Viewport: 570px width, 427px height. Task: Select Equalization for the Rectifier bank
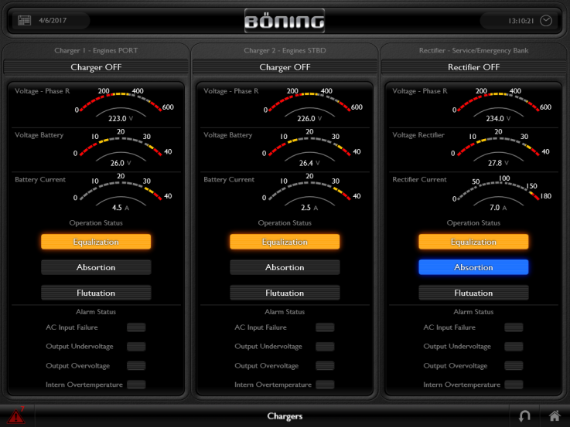pyautogui.click(x=473, y=242)
